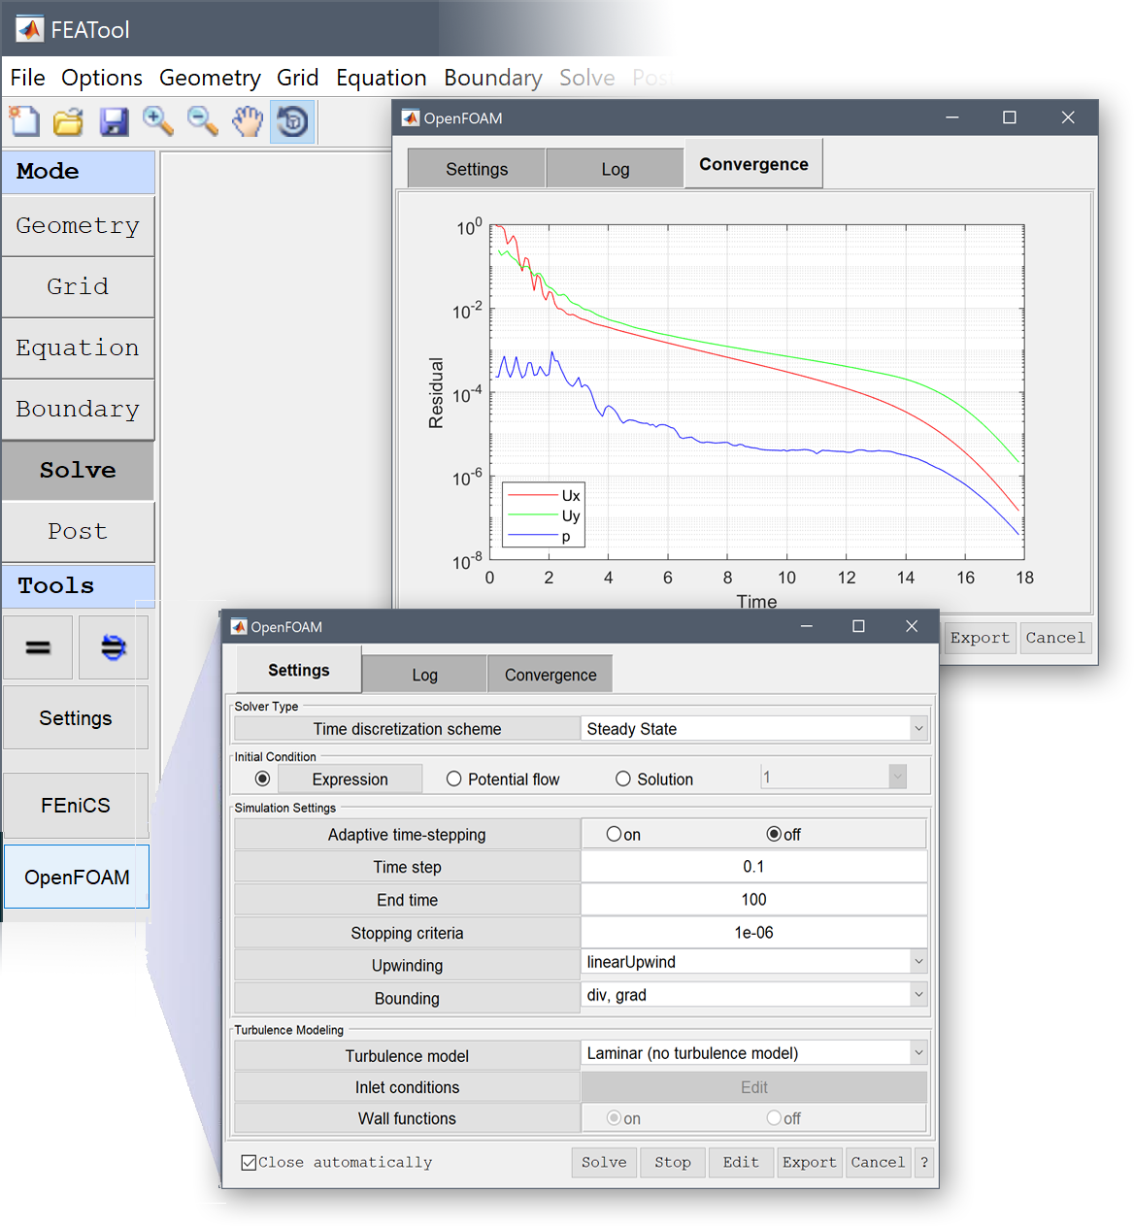The image size is (1134, 1226).
Task: Select Expression initial condition radio button
Action: [x=262, y=779]
